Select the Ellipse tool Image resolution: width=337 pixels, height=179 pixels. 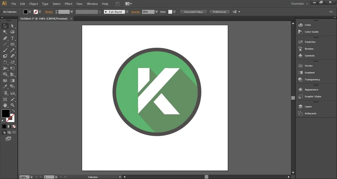tap(12, 44)
